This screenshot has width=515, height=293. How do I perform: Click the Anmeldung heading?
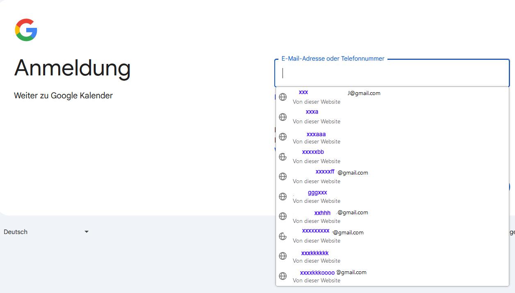(73, 68)
